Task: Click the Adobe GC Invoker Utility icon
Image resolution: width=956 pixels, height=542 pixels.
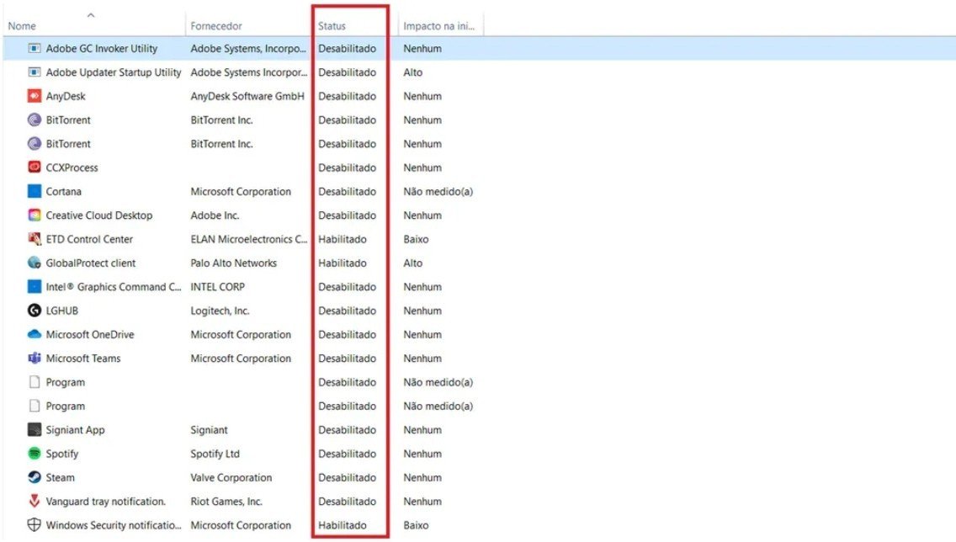Action: (35, 48)
